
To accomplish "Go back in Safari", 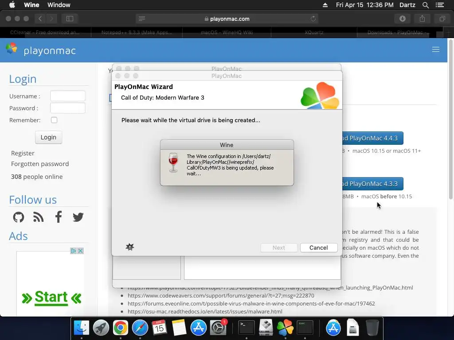I will coord(40,19).
